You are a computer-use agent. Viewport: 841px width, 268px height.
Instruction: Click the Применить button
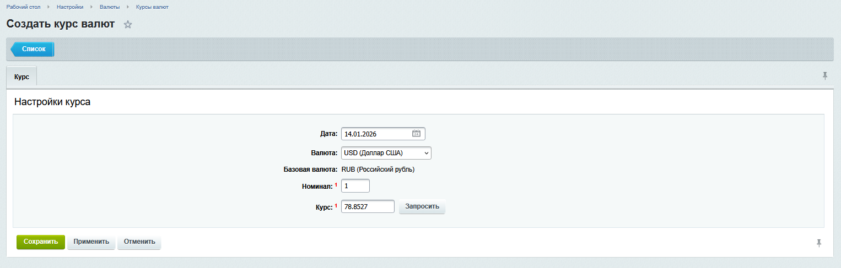point(91,242)
